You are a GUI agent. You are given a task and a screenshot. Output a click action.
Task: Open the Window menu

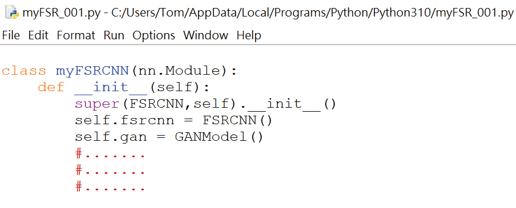click(205, 35)
